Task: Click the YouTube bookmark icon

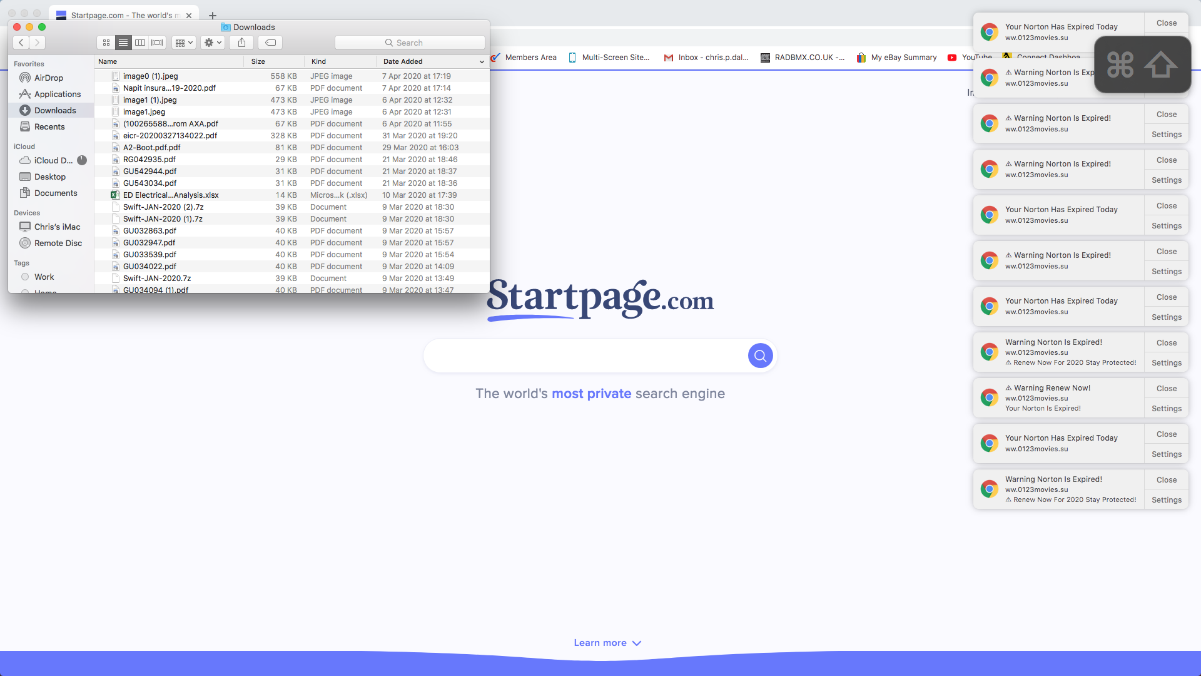Action: click(952, 58)
